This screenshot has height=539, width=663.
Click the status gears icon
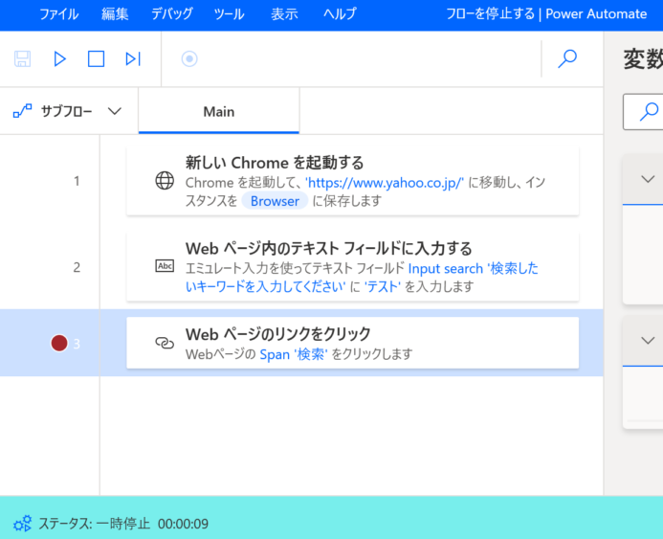(22, 524)
